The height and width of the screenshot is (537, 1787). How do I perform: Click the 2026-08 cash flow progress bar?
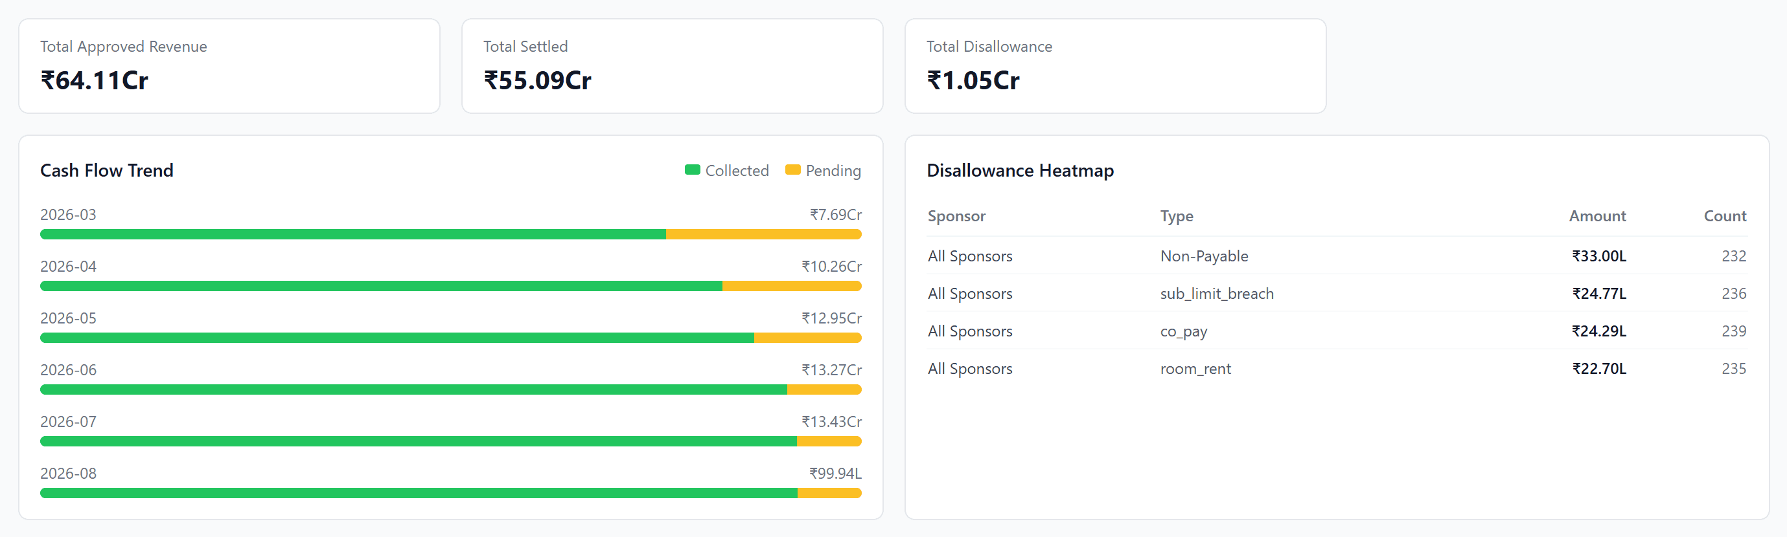click(451, 494)
